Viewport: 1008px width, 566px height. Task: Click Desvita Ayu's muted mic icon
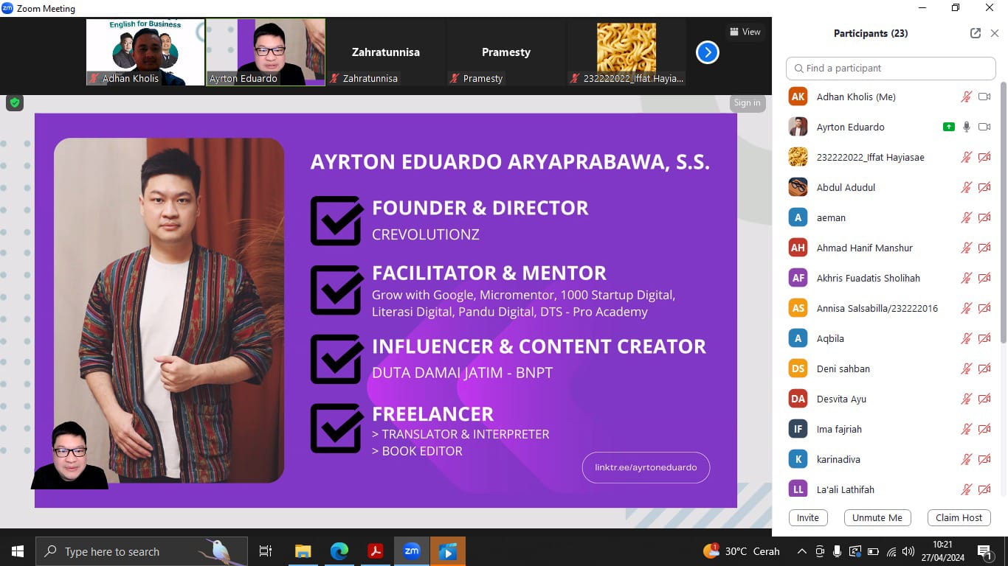[966, 399]
